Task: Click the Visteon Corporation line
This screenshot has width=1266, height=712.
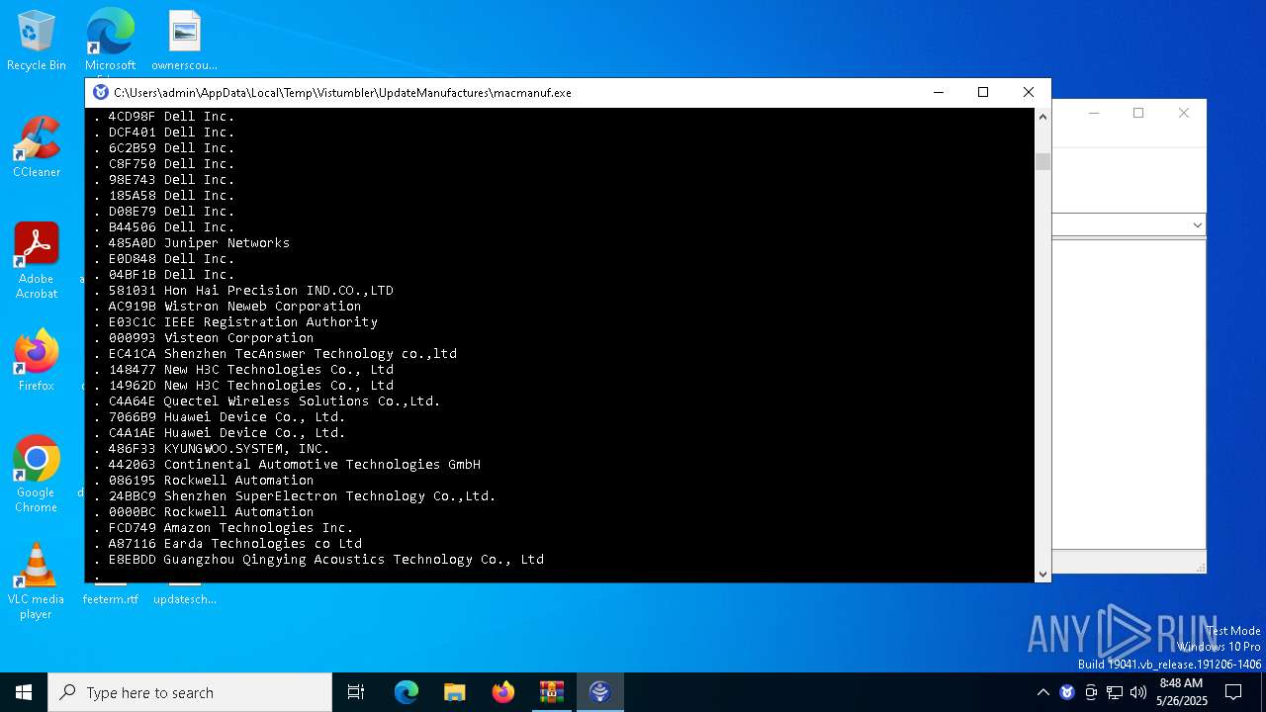Action: (204, 338)
